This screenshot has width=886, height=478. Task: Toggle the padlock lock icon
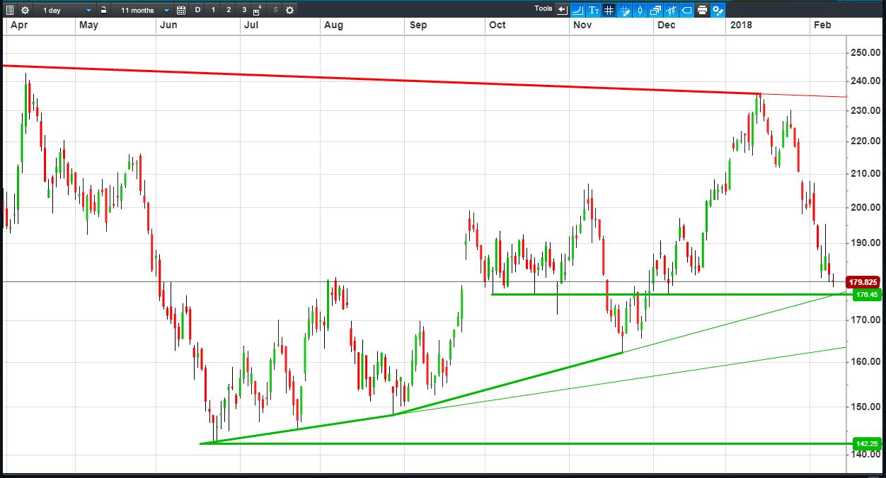click(103, 10)
